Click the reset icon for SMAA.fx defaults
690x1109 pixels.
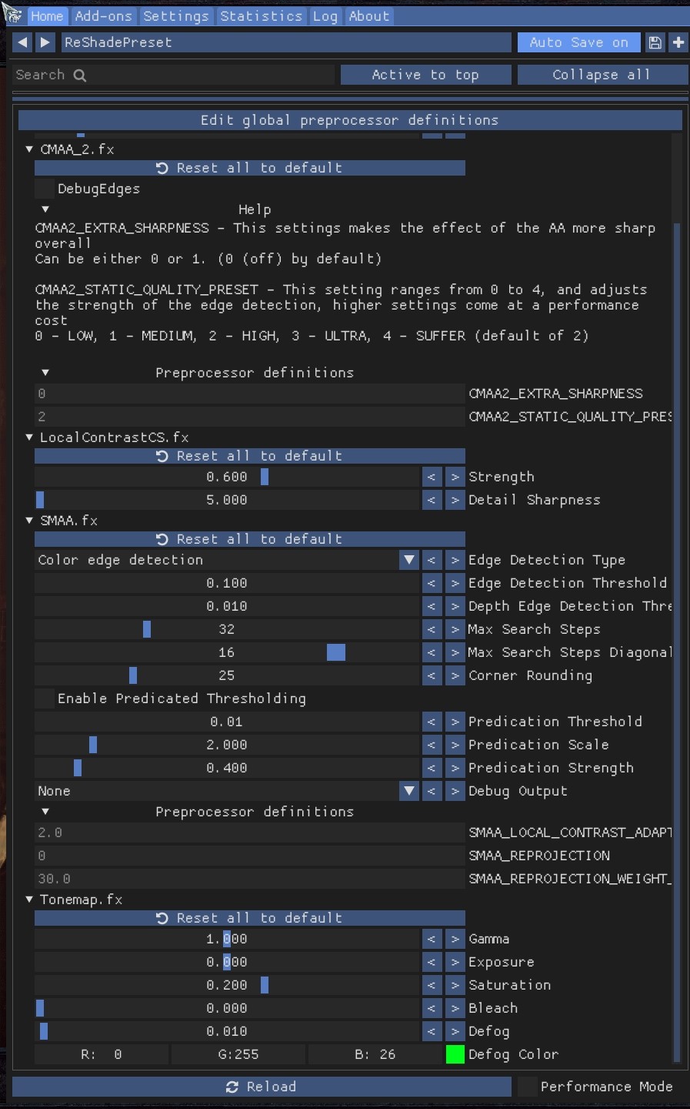coord(161,539)
